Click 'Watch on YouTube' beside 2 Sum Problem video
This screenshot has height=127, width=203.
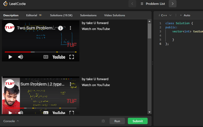96,85
